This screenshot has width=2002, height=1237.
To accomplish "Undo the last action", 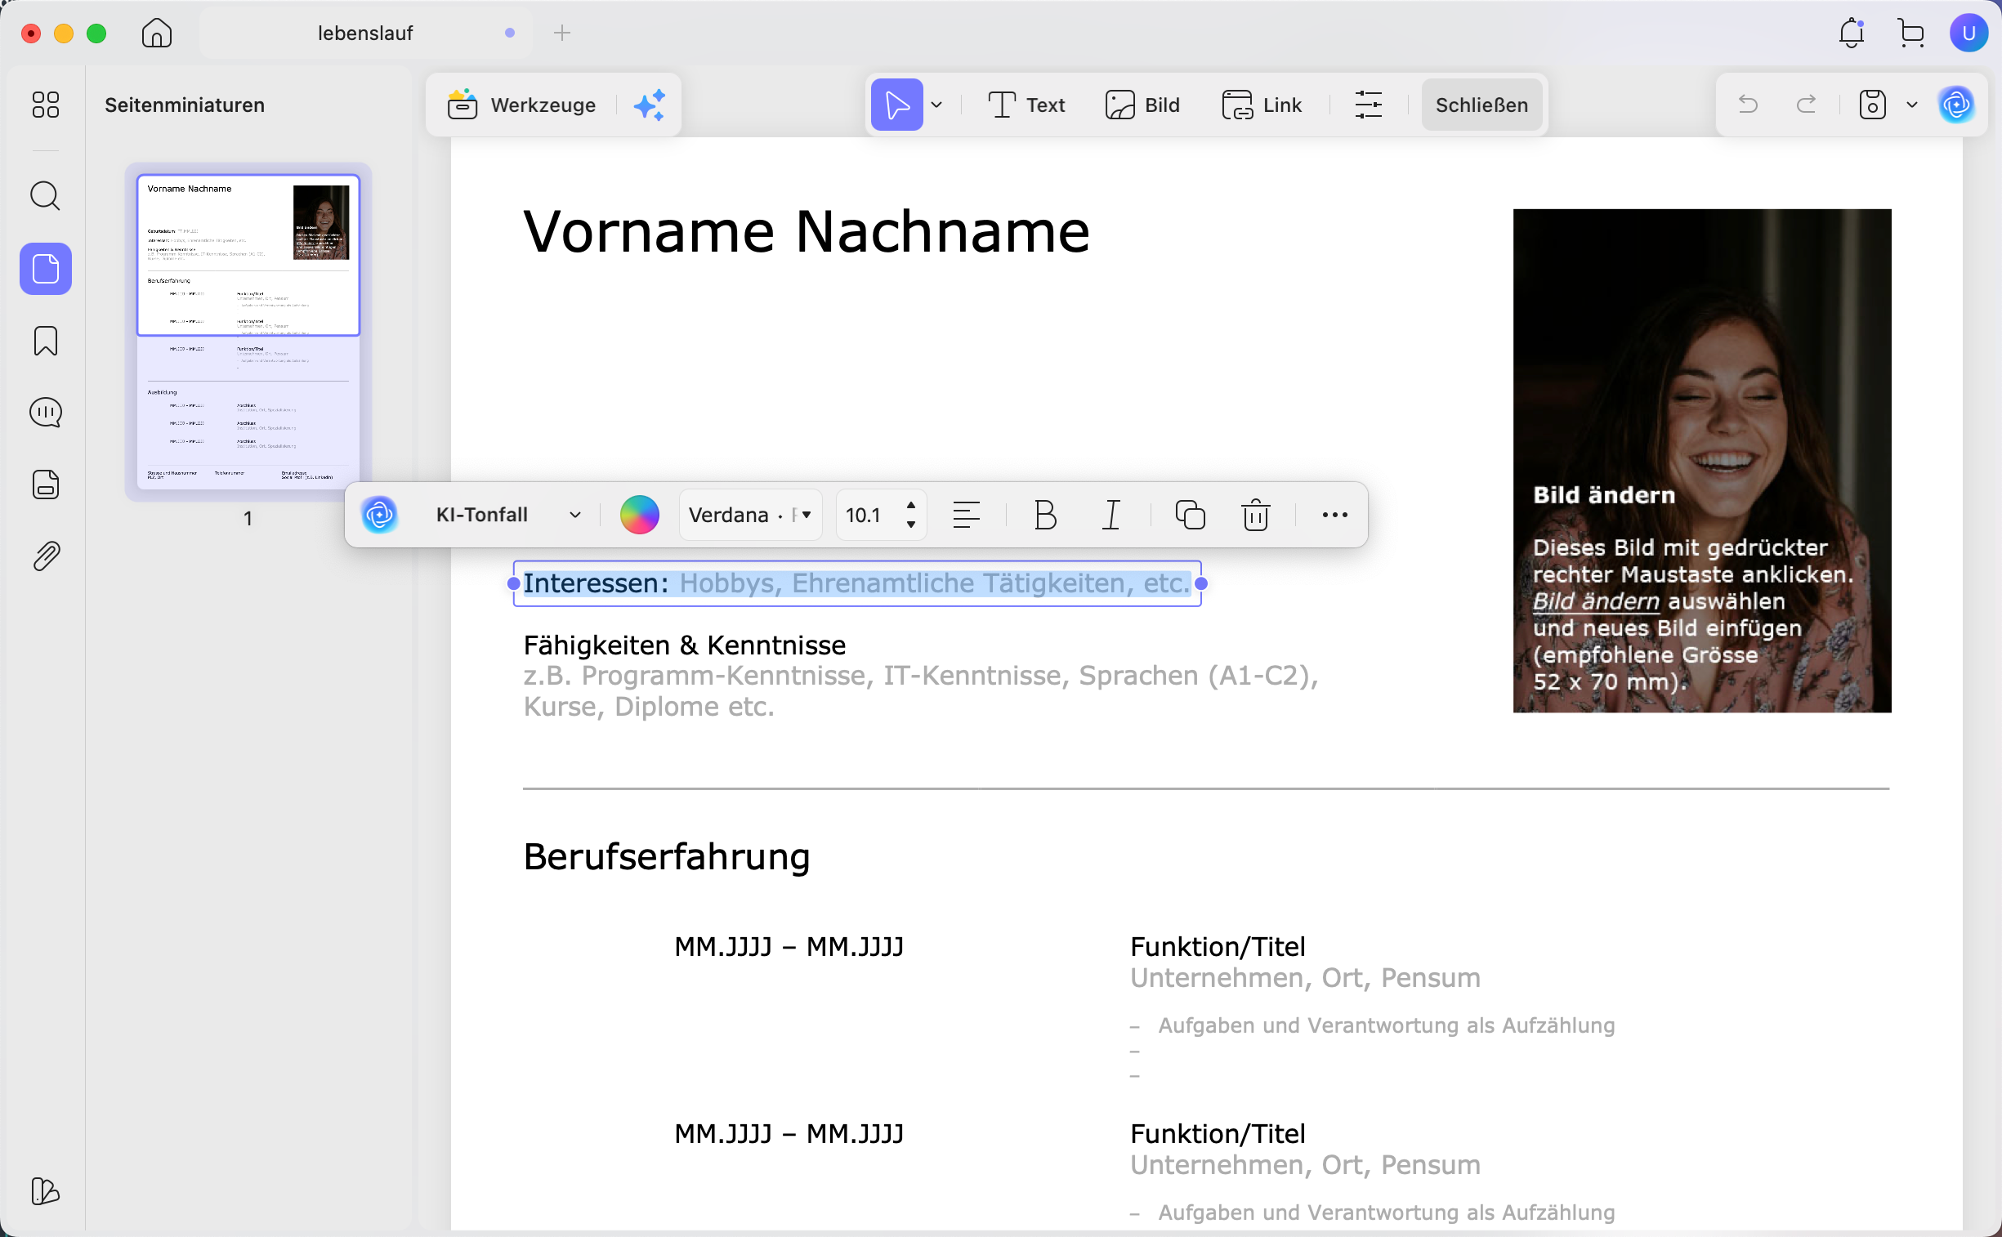I will point(1748,105).
